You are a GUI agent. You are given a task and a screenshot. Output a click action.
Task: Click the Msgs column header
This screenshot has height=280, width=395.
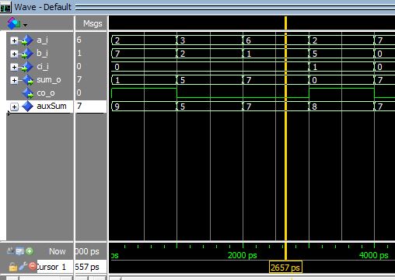[93, 23]
